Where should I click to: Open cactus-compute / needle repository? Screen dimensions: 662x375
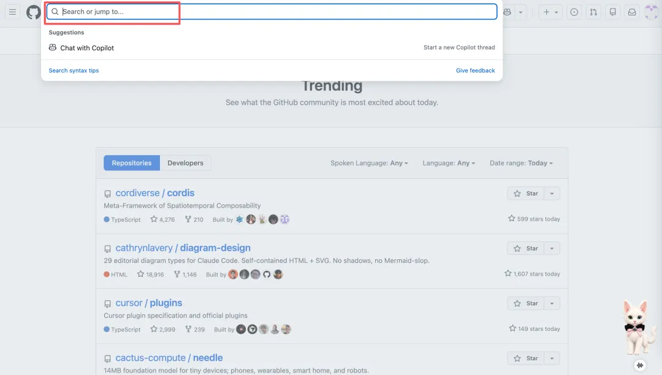click(x=169, y=358)
